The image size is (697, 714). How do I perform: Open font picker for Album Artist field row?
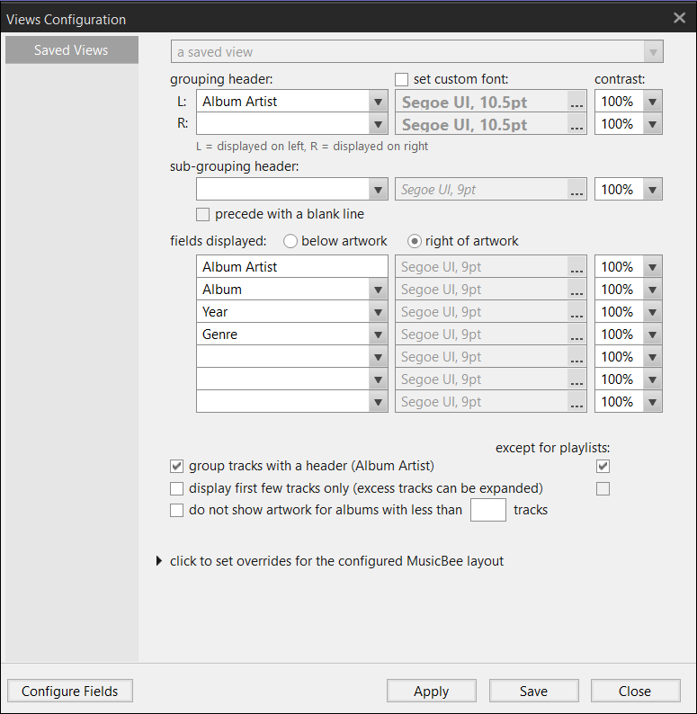[x=576, y=267]
